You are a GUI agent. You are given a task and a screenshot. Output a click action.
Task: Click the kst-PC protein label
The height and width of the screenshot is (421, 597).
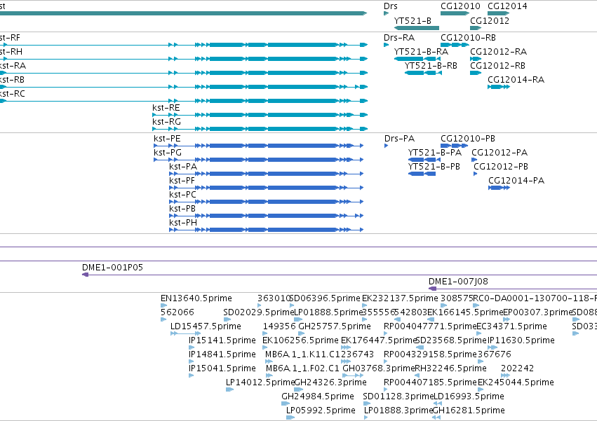pyautogui.click(x=183, y=194)
